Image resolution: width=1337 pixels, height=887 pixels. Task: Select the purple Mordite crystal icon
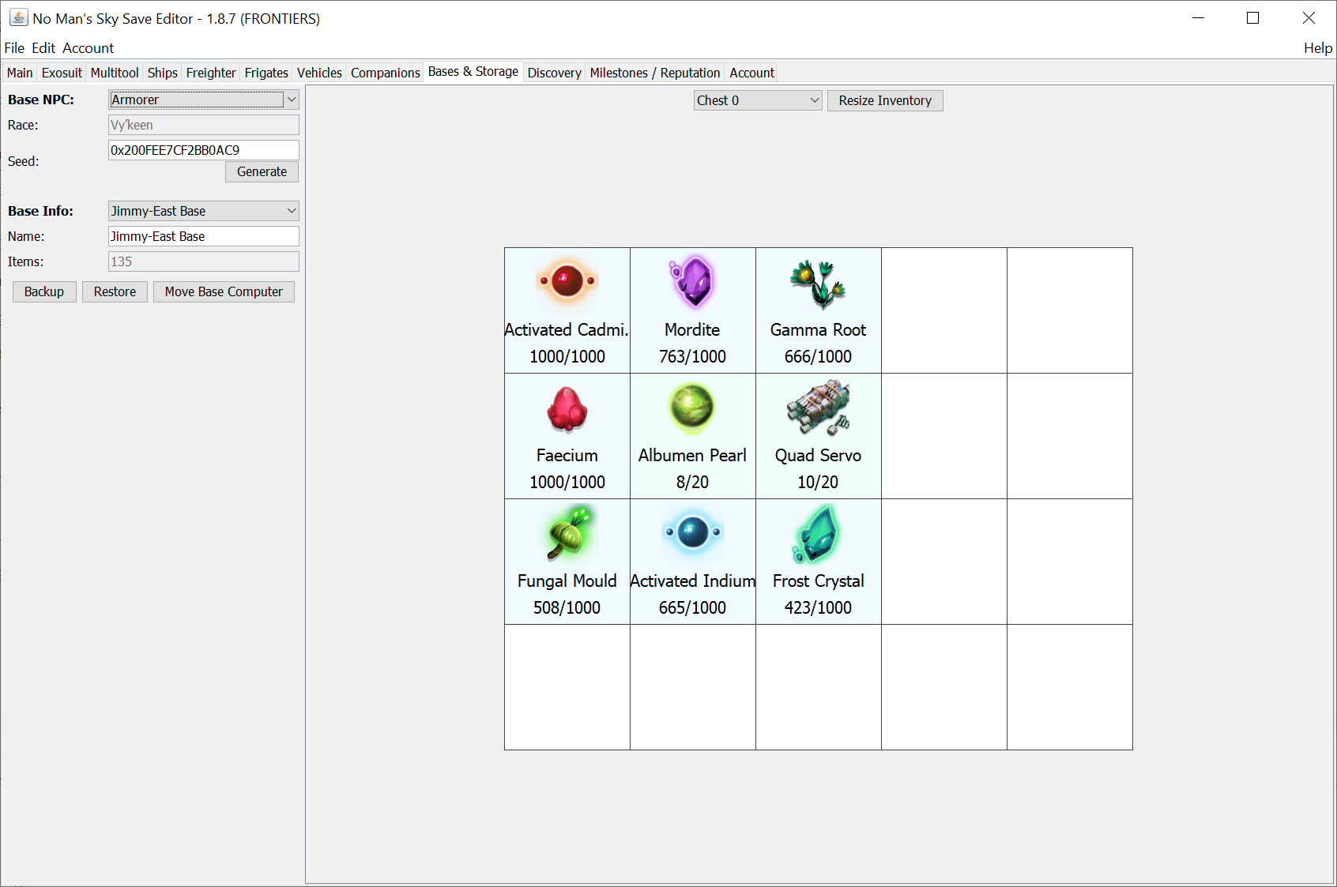click(x=692, y=281)
